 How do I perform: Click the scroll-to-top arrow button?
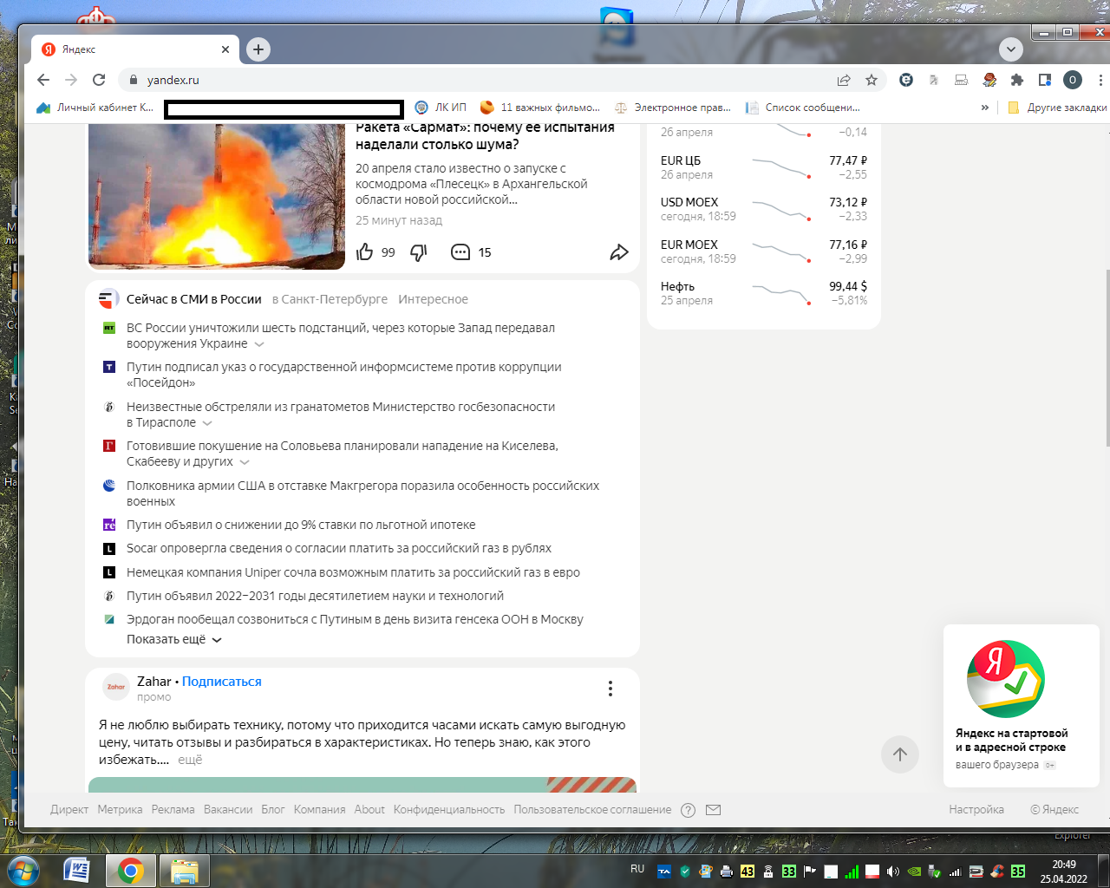pos(900,754)
